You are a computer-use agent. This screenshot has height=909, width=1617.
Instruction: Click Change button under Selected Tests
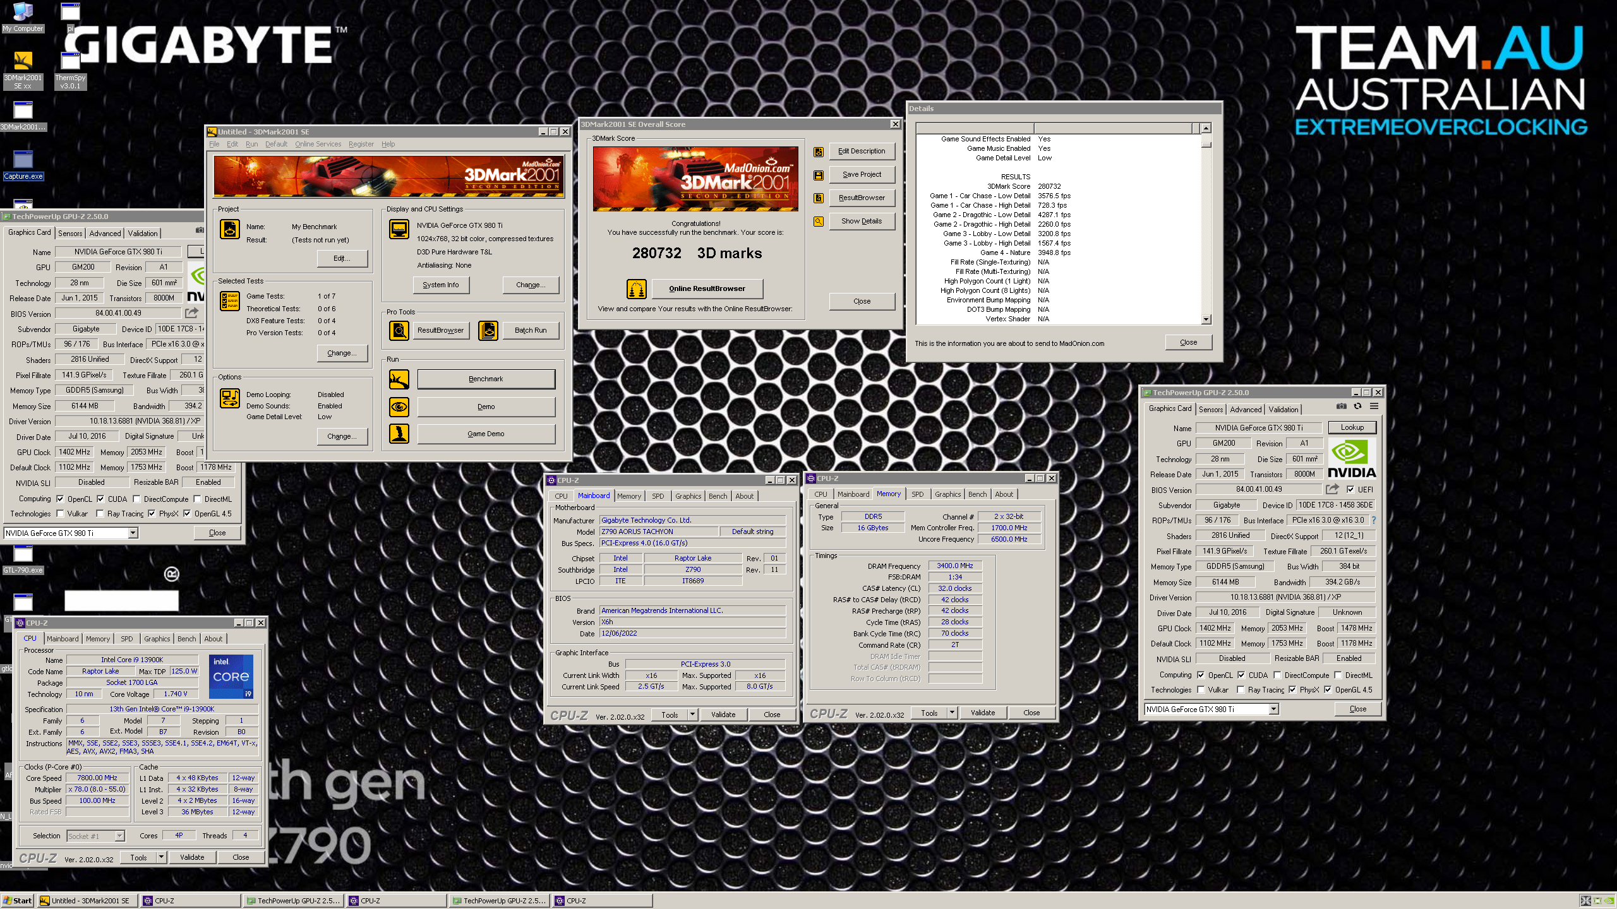342,353
